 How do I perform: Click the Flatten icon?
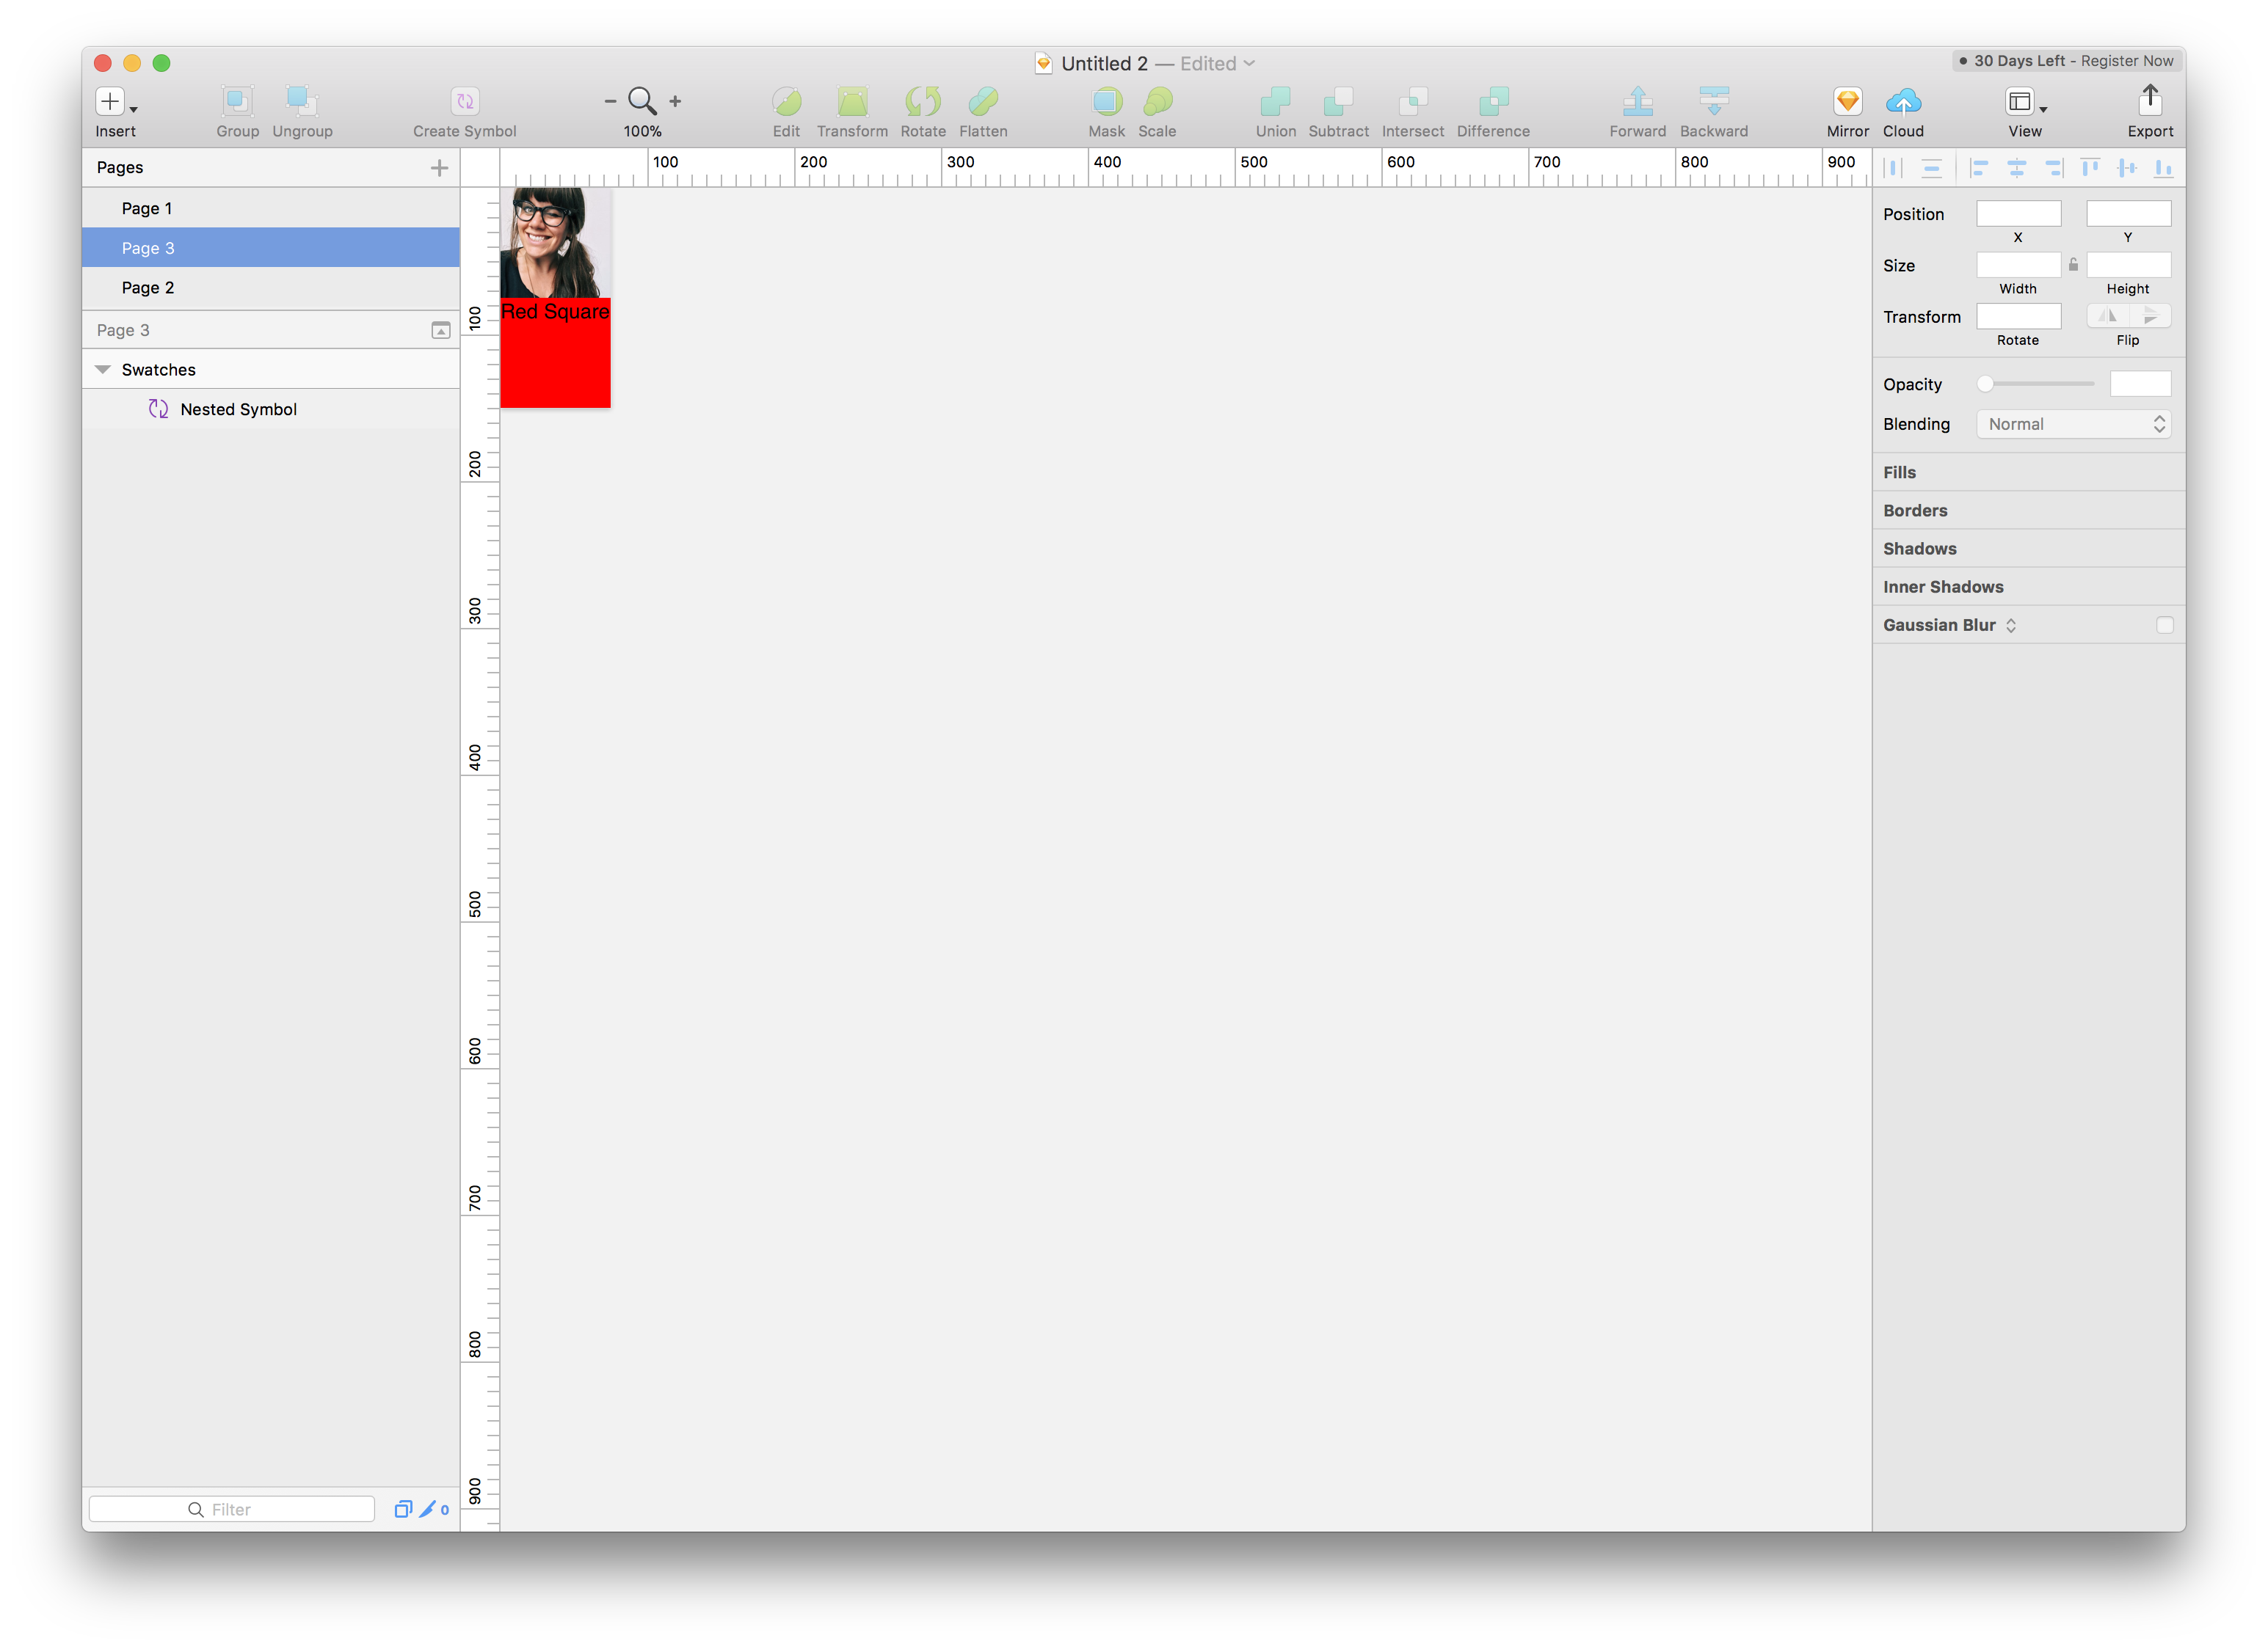(983, 101)
